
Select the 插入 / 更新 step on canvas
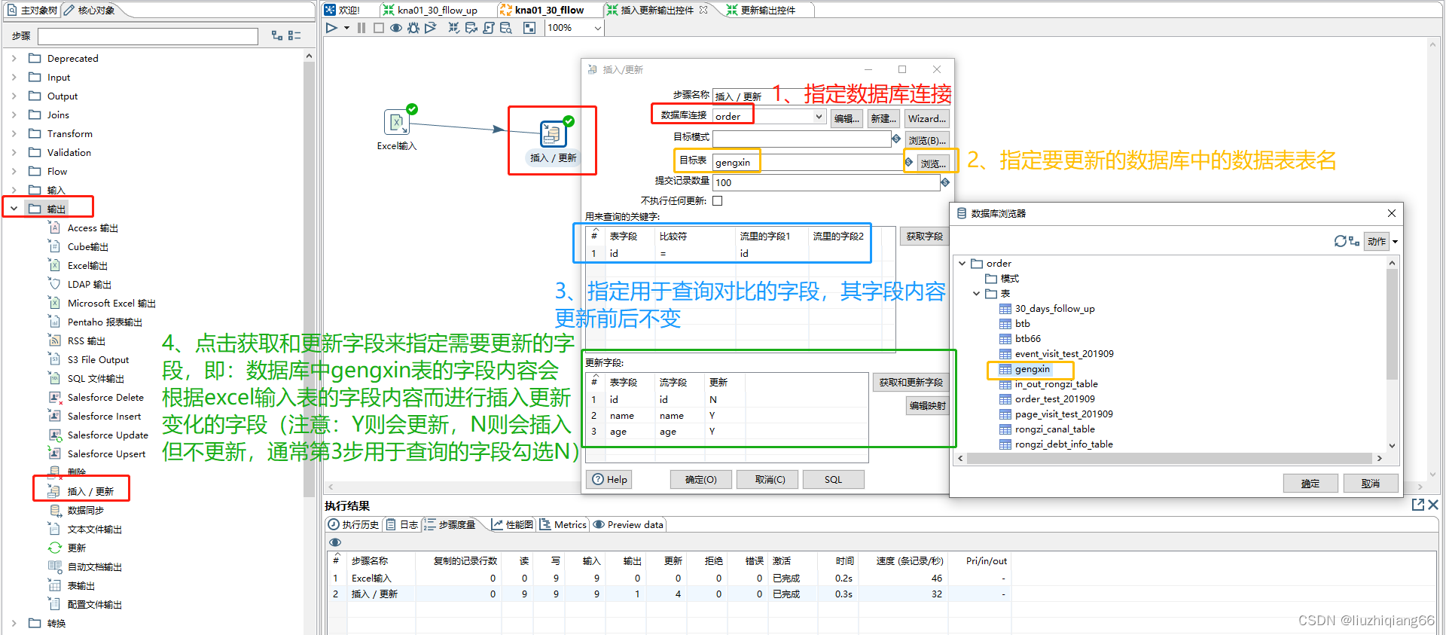tap(553, 134)
